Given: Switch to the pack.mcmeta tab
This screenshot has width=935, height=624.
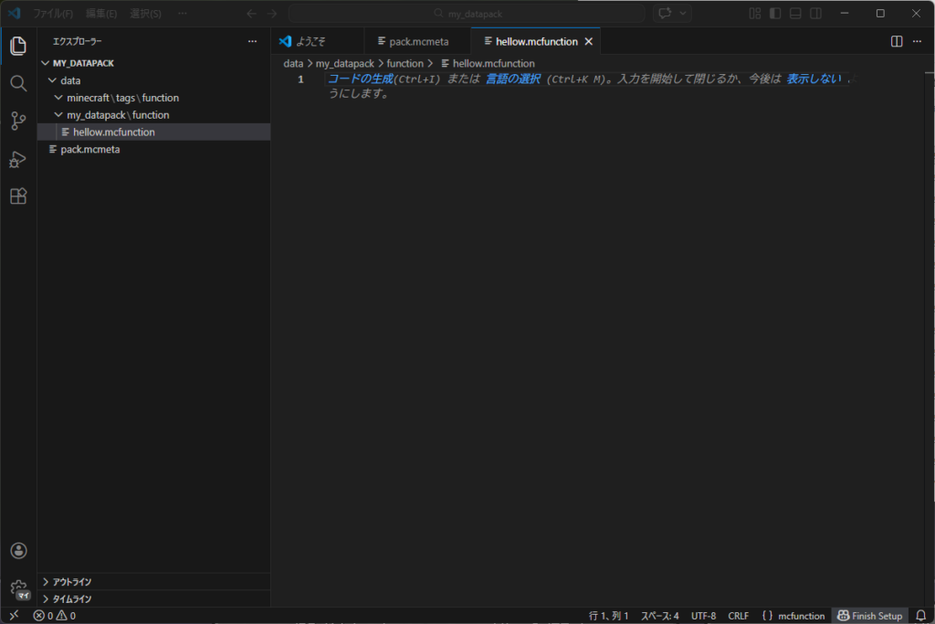Looking at the screenshot, I should point(415,41).
